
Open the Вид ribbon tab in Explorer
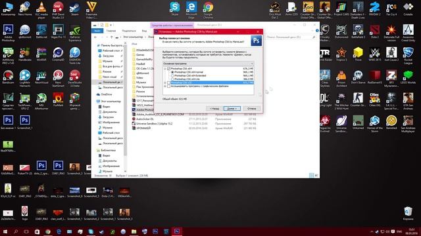coord(144,31)
